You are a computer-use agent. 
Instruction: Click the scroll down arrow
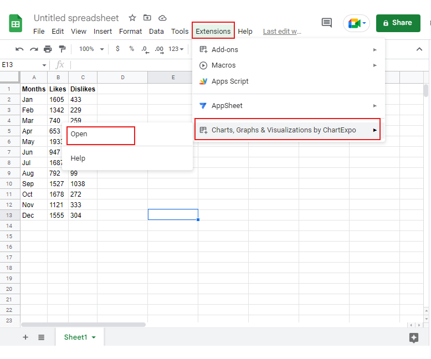(x=427, y=319)
